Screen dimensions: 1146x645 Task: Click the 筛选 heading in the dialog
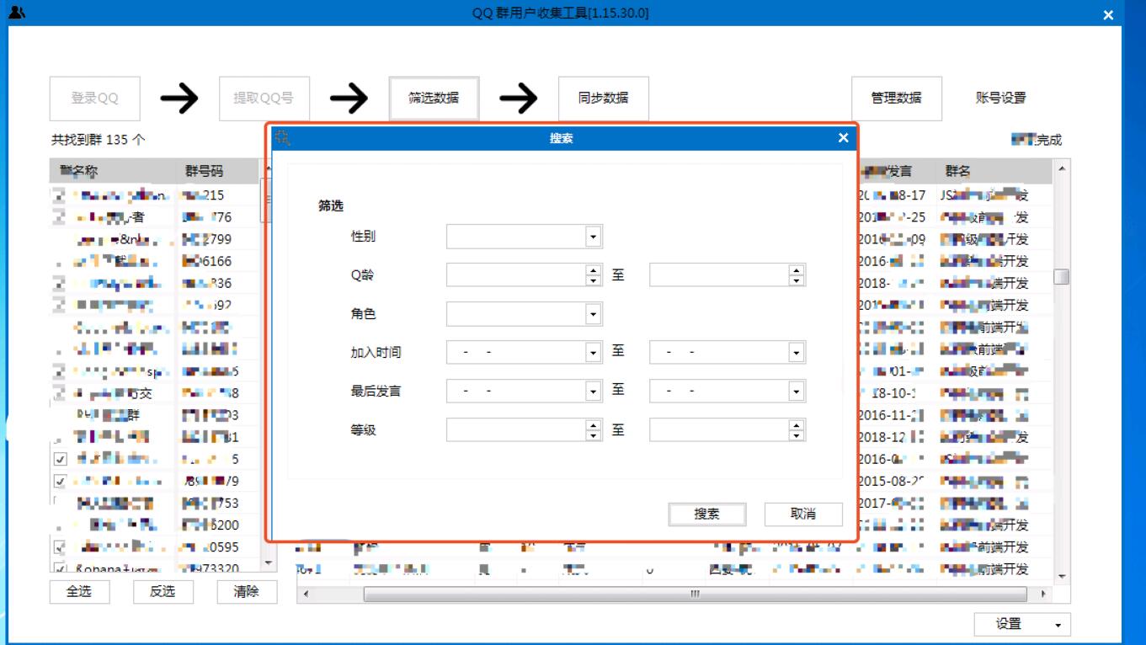[x=331, y=205]
